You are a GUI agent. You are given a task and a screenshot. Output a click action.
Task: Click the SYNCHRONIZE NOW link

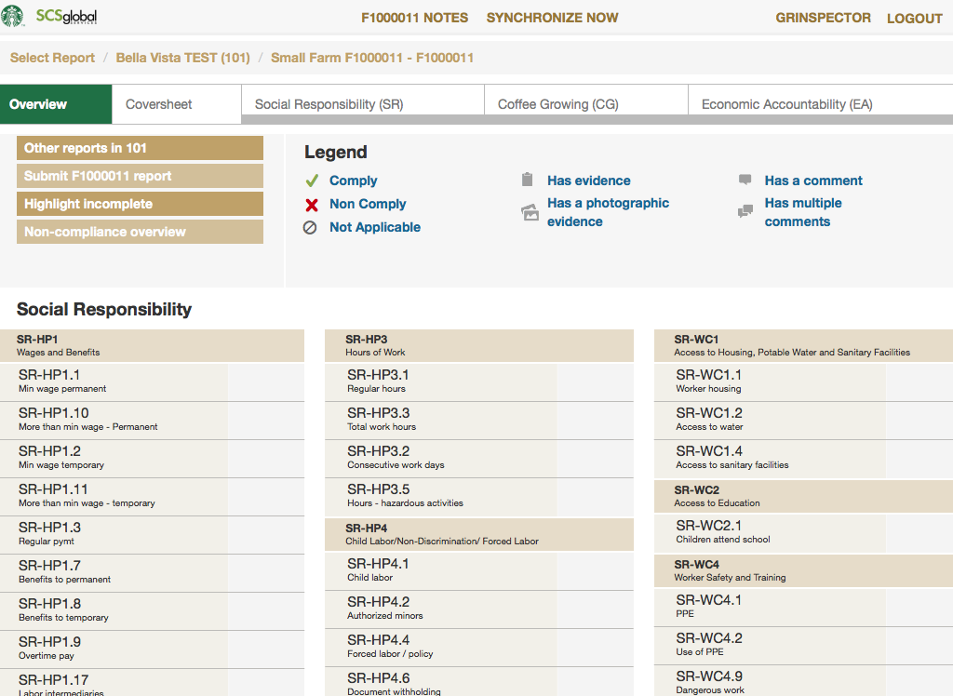click(552, 18)
